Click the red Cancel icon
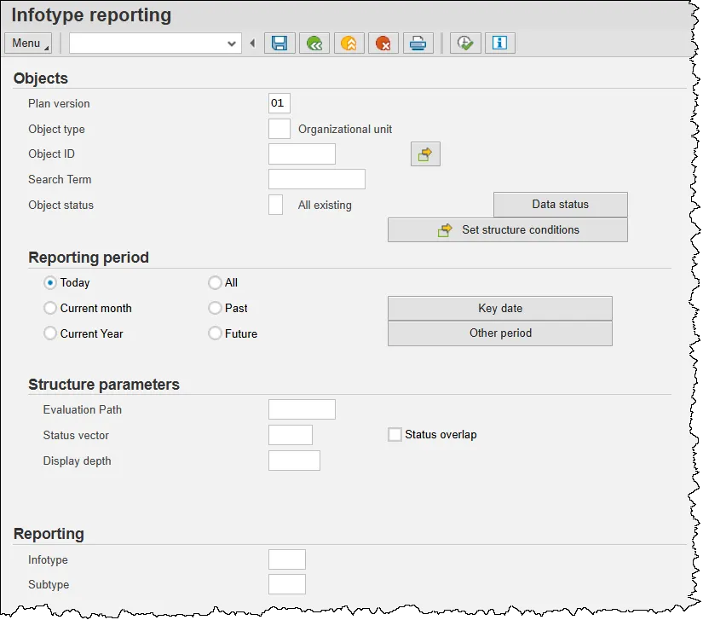This screenshot has height=620, width=703. [383, 43]
